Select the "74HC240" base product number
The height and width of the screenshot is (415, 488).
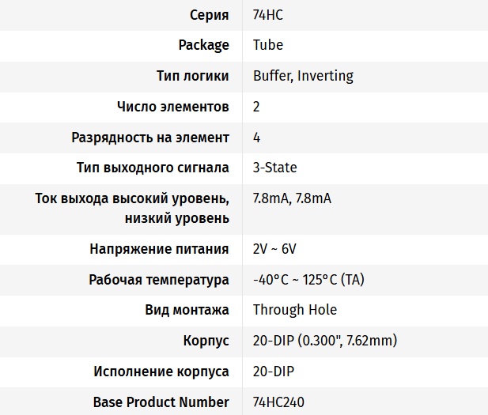point(278,402)
